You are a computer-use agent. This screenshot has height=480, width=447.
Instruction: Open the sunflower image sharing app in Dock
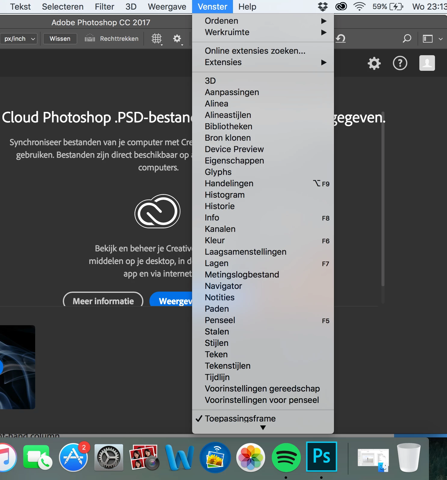click(215, 457)
